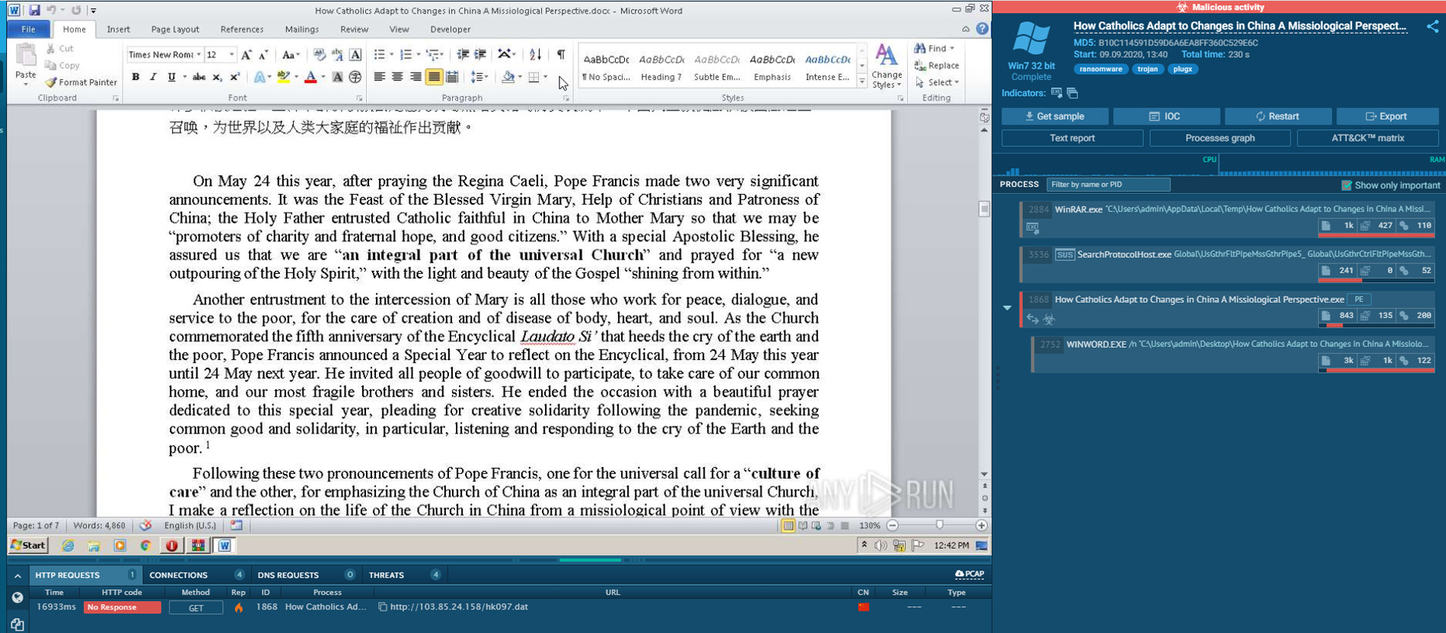Switch to the References ribbon tab
Screen dimensions: 1446x633
click(242, 30)
